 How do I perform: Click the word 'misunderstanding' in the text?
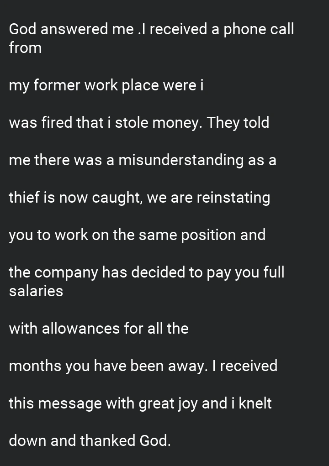[x=181, y=160]
